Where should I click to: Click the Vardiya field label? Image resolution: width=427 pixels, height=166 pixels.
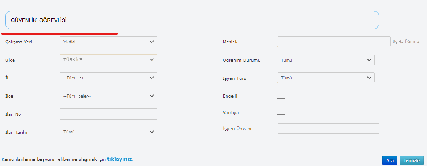click(x=230, y=113)
